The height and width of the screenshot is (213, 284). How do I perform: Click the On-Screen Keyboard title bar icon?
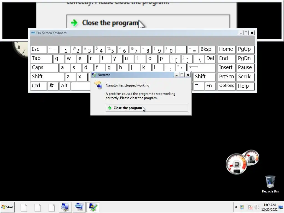coord(33,33)
